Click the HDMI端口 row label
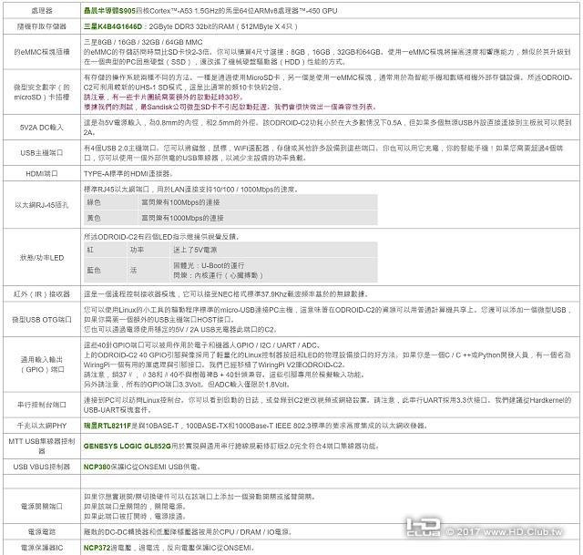This screenshot has height=555, width=583. (42, 174)
